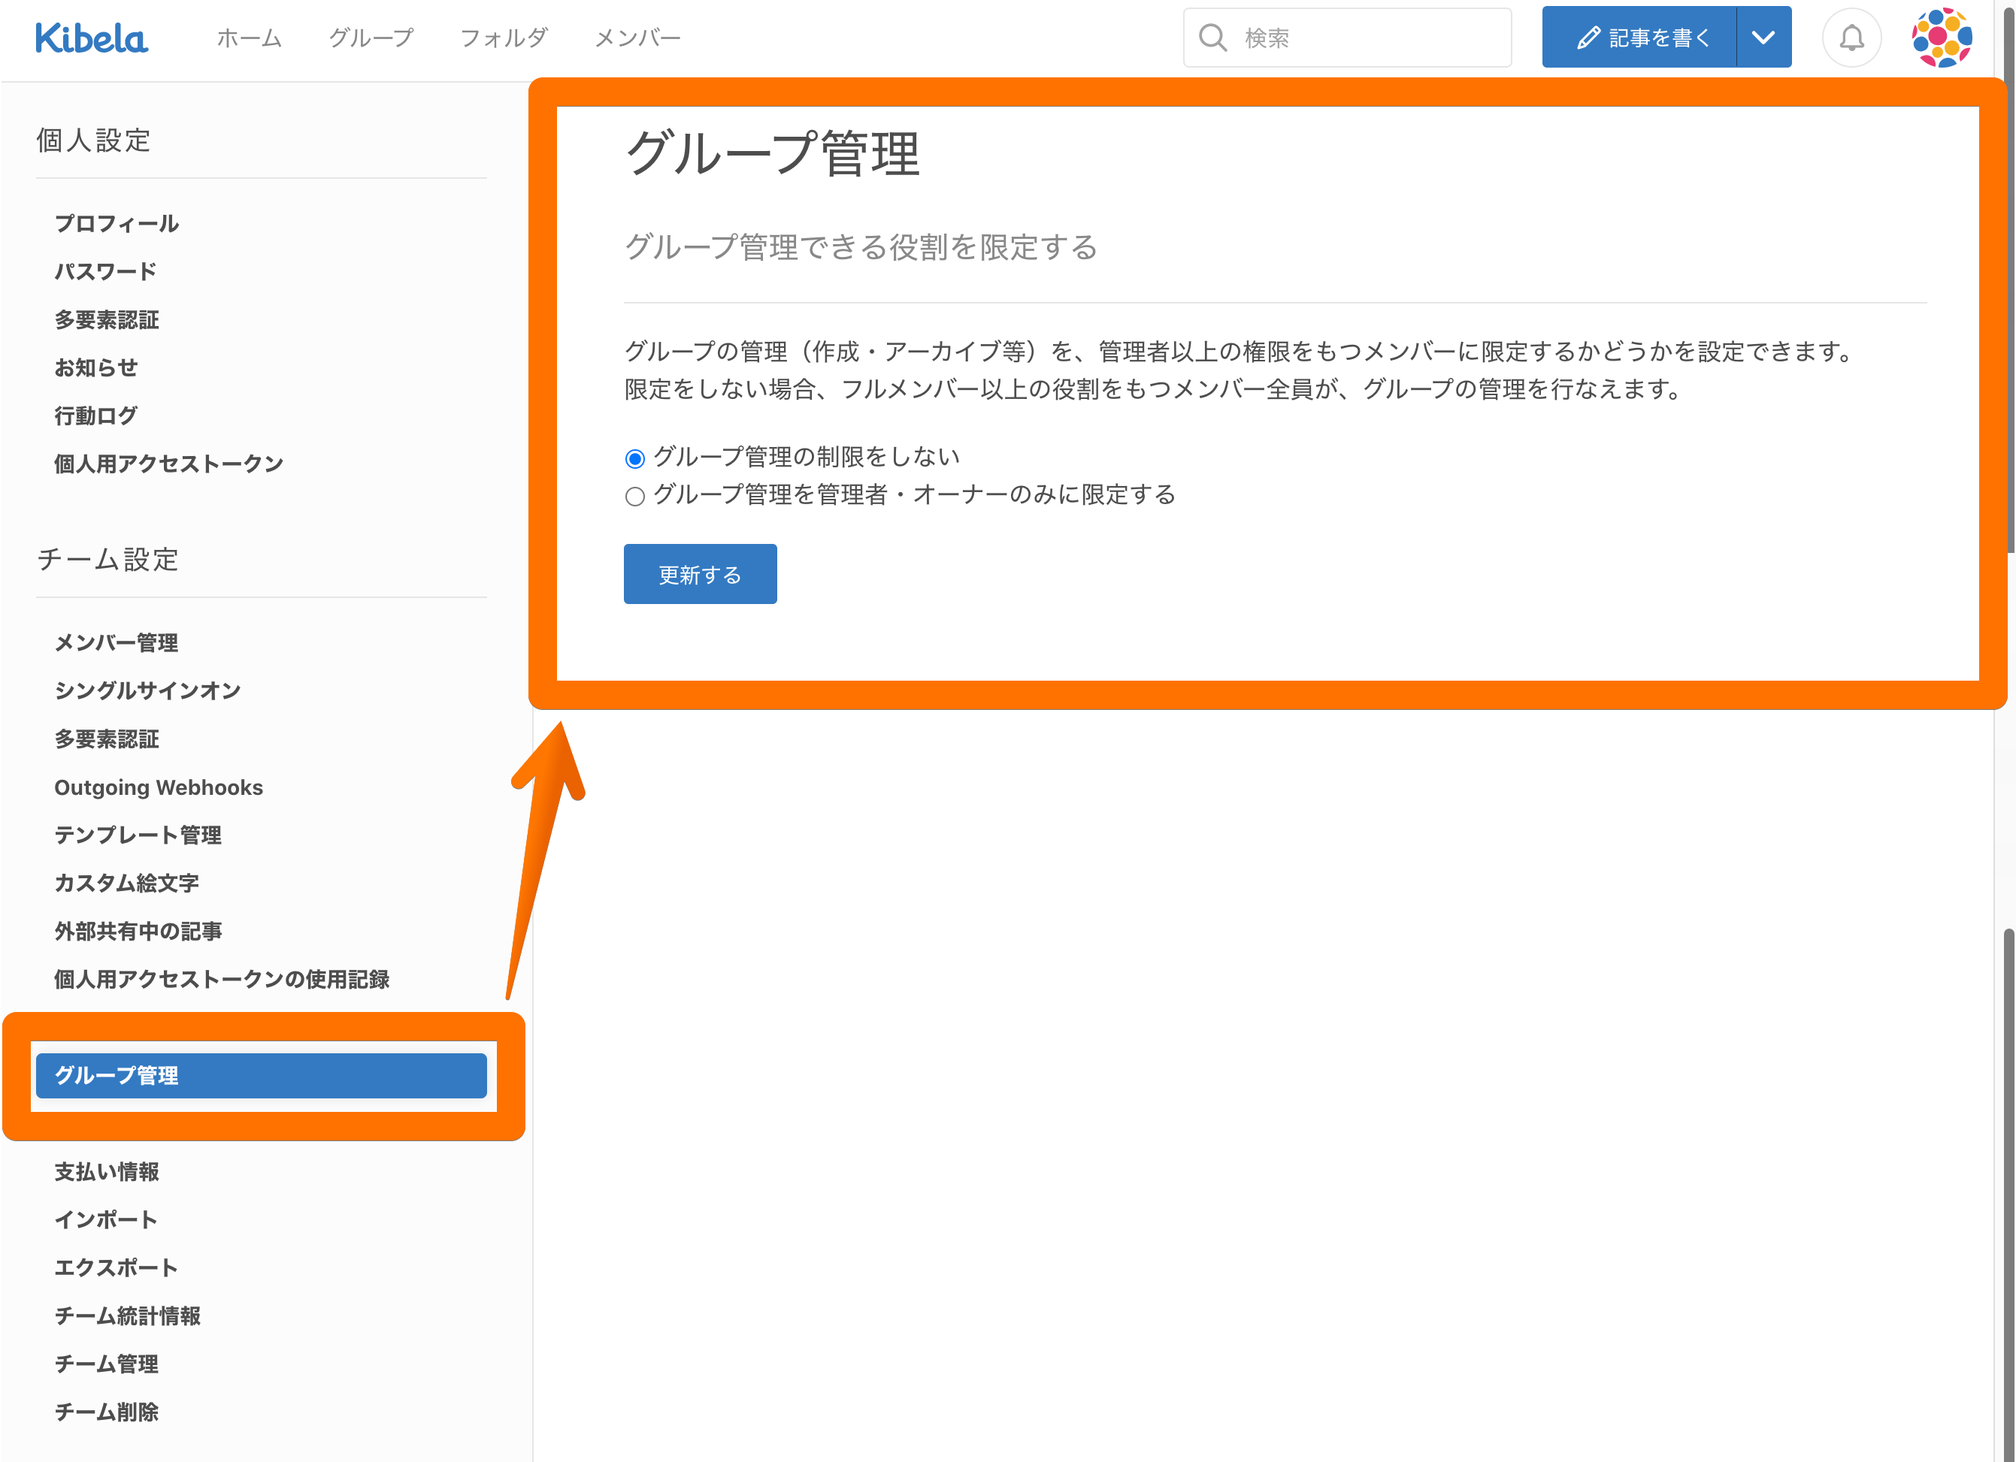Open the colorful user avatar menu
This screenshot has width=2016, height=1462.
(1942, 38)
